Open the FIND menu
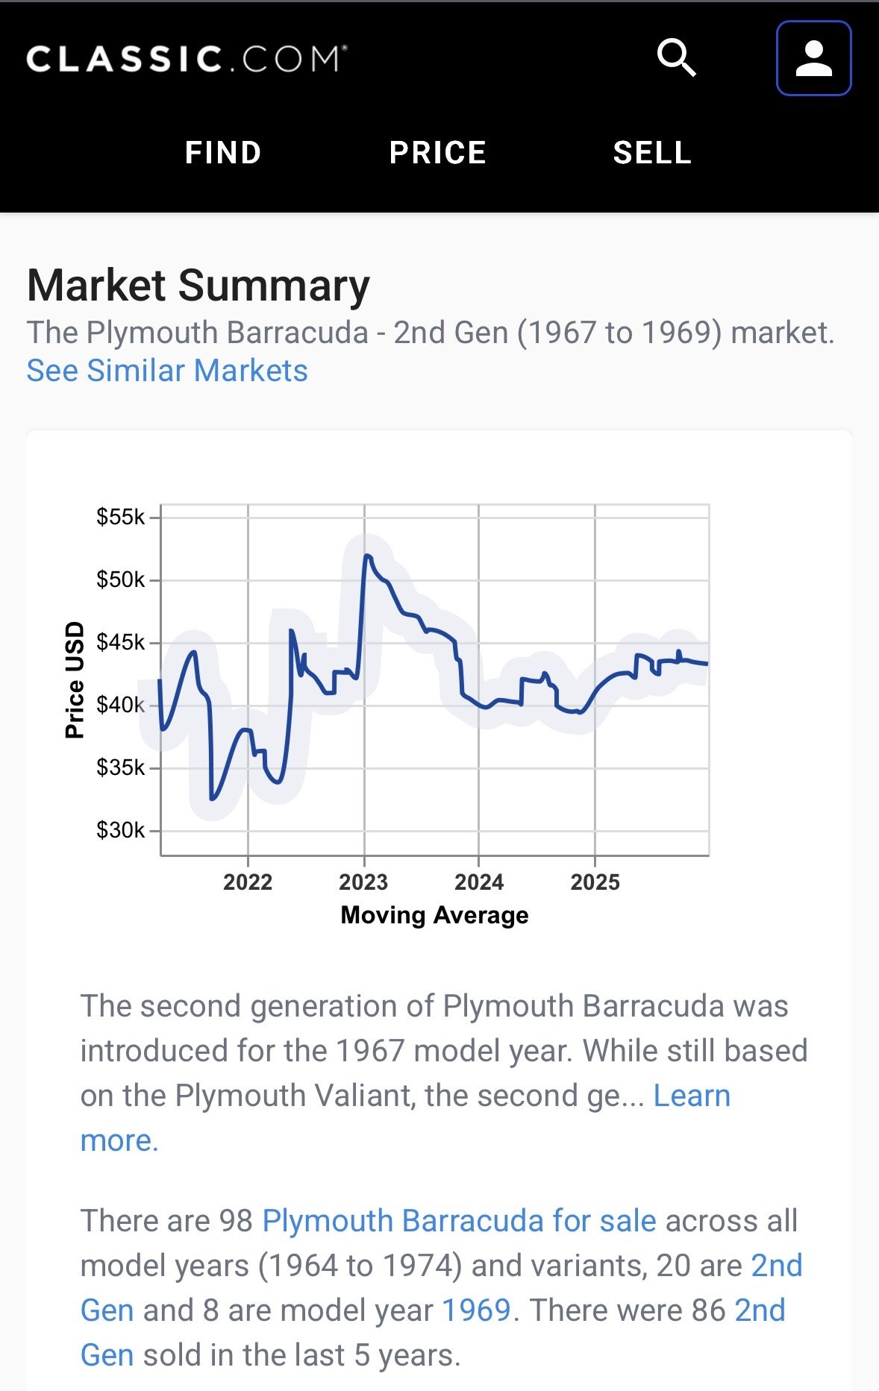 tap(223, 153)
